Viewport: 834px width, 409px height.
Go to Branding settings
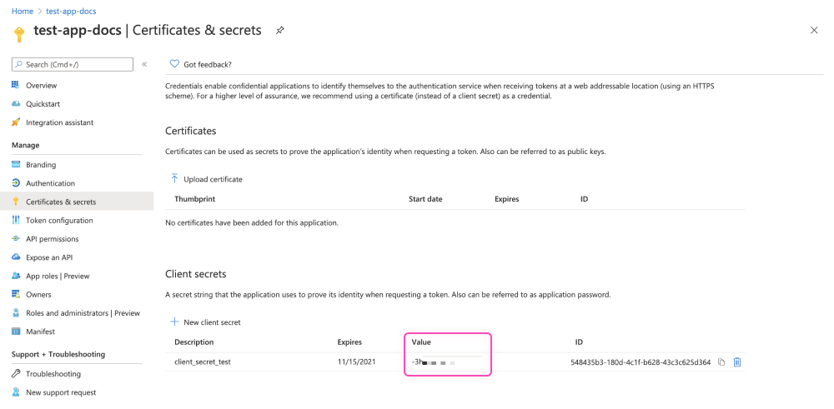point(41,165)
